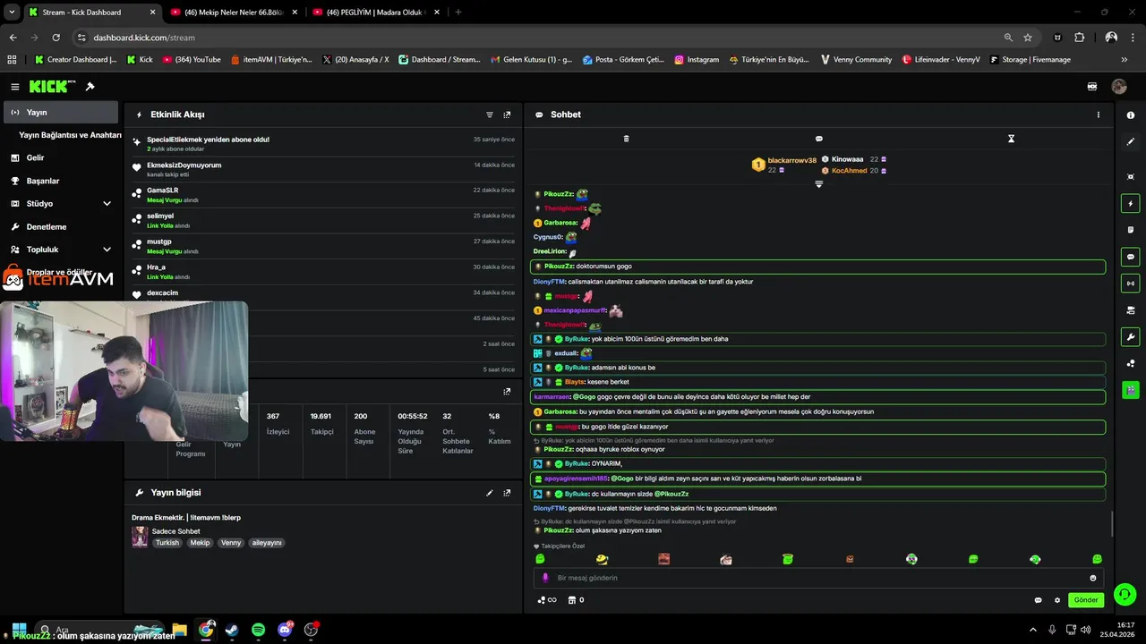Toggle the broadcast signal widget in right sidebar

coord(1131,284)
